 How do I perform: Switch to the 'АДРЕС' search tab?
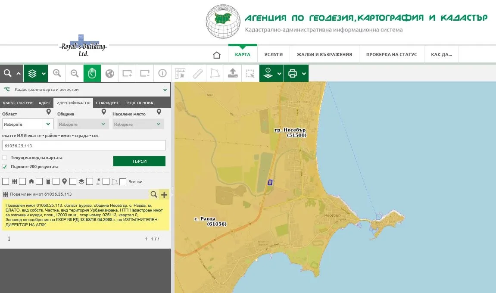pyautogui.click(x=44, y=103)
